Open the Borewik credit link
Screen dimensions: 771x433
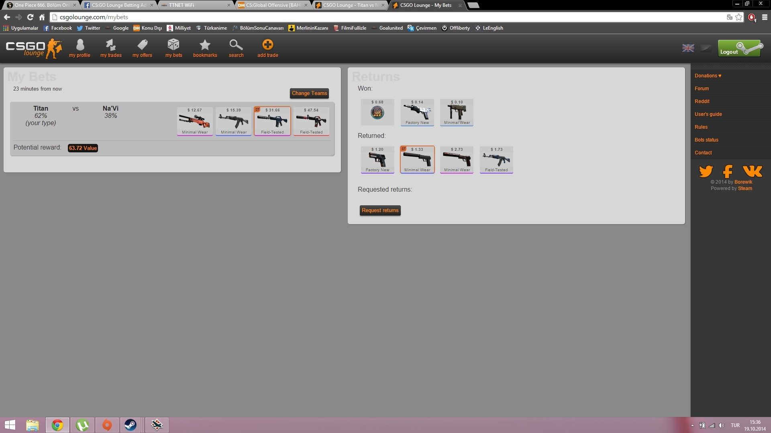(743, 182)
